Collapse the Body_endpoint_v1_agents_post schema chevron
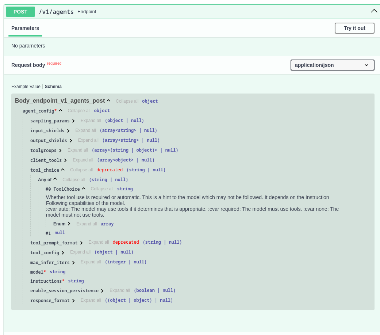This screenshot has height=335, width=380. click(x=108, y=101)
